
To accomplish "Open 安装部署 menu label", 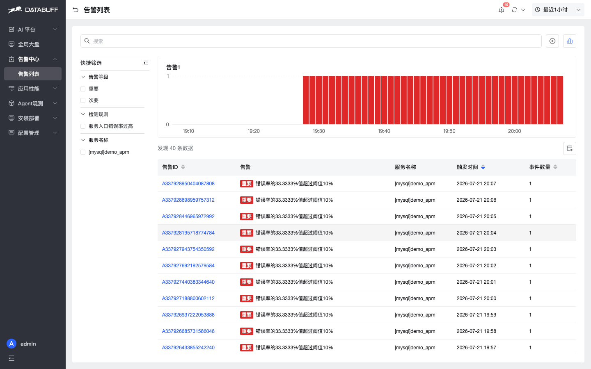I will pos(29,118).
